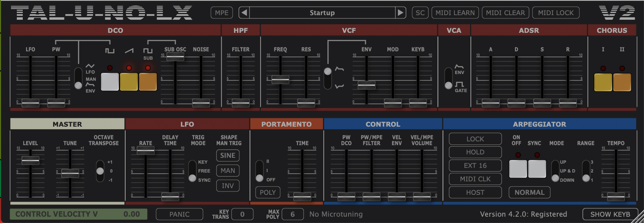Toggle the MPE button
Viewport: 644px width, 223px height.
[x=222, y=13]
